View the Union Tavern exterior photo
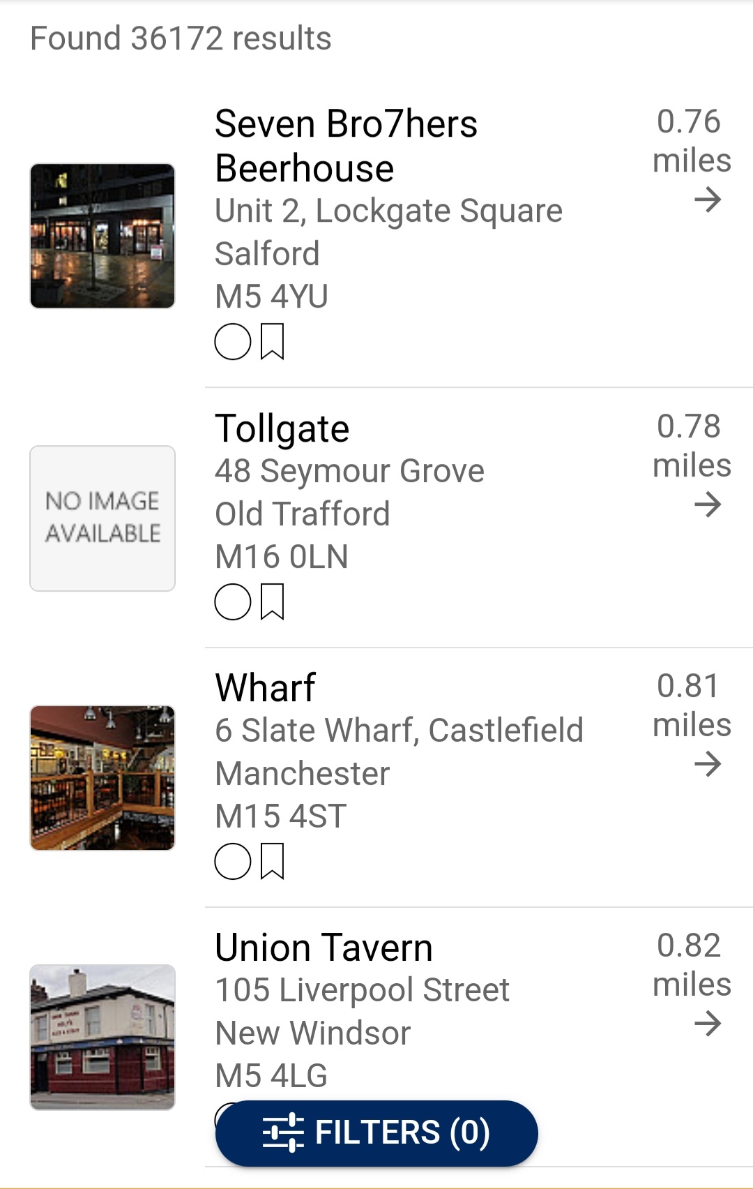The image size is (753, 1189). pos(102,1037)
